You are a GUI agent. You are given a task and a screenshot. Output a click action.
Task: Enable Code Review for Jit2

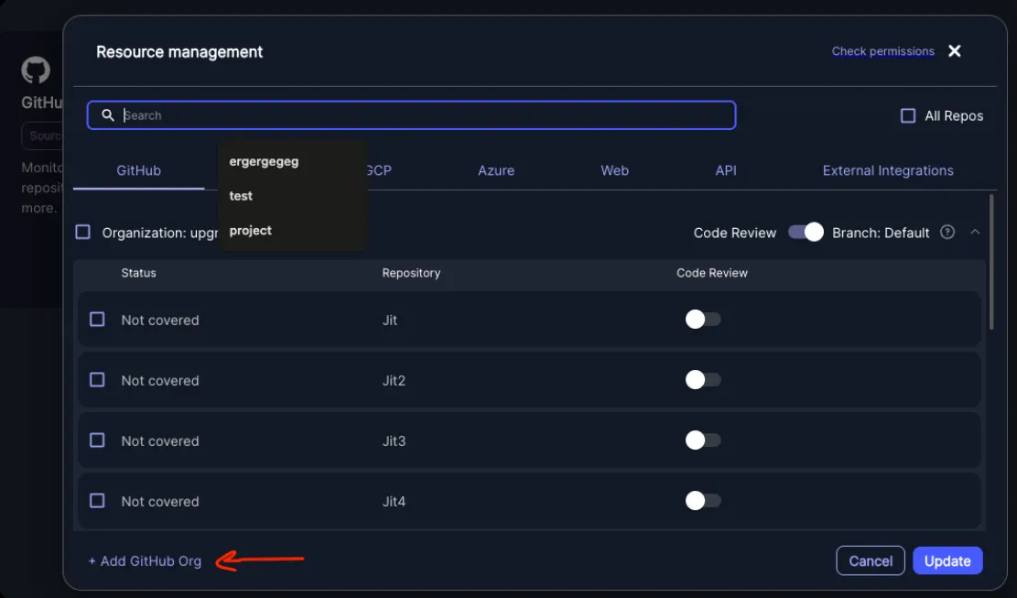click(x=703, y=379)
